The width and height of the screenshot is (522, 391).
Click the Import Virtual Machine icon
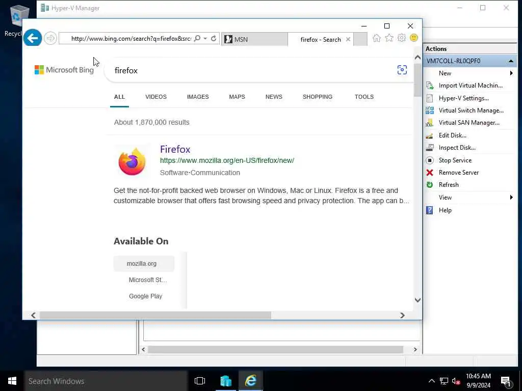pyautogui.click(x=430, y=86)
